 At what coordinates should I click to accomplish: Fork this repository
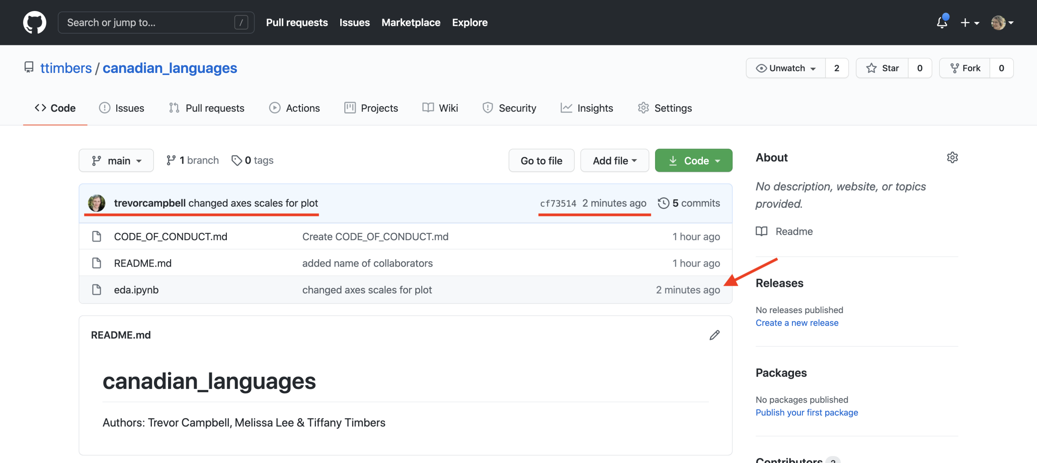[965, 68]
